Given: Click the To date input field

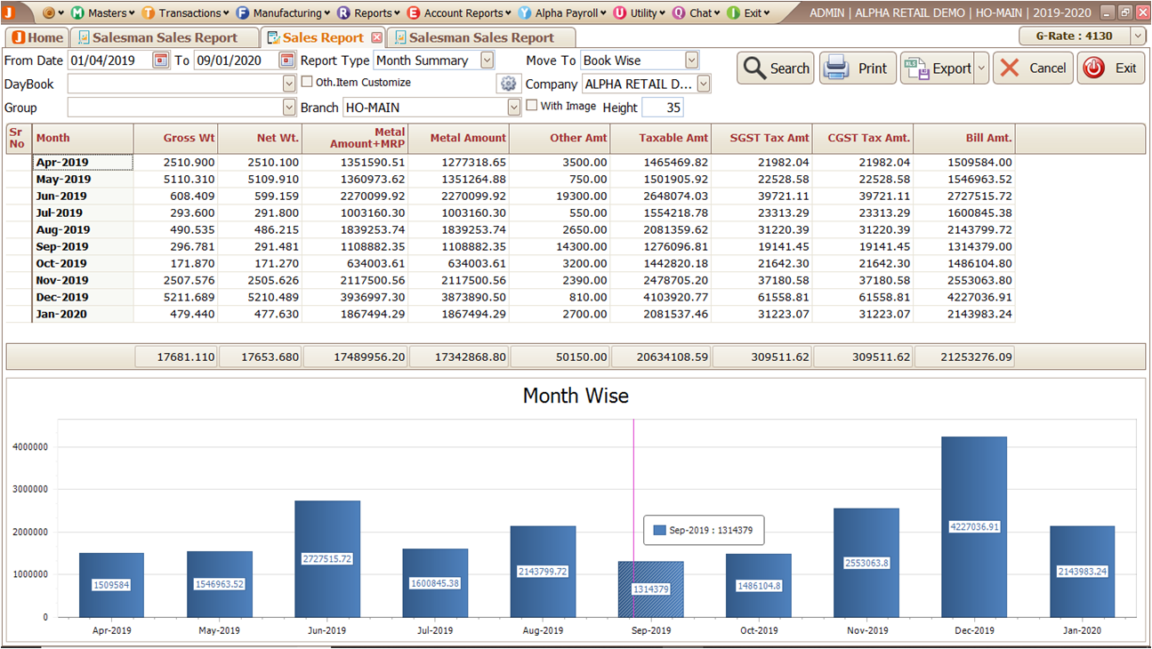Looking at the screenshot, I should coord(236,60).
